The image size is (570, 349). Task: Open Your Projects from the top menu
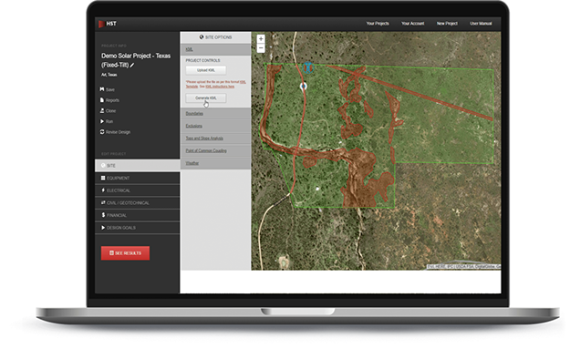(x=378, y=24)
